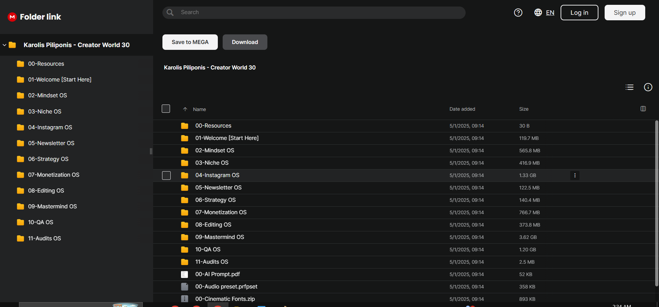Click the 00-Audio preset.prfpset file icon

coord(185,287)
